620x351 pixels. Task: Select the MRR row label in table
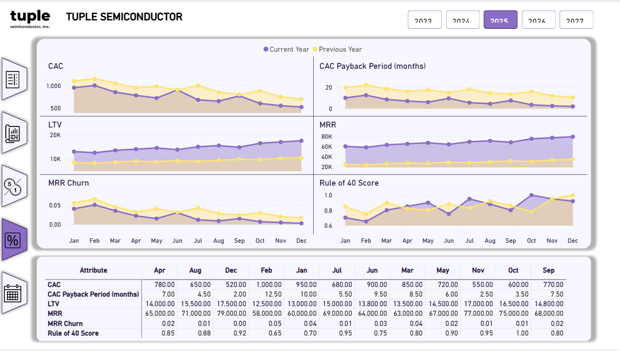(x=55, y=314)
